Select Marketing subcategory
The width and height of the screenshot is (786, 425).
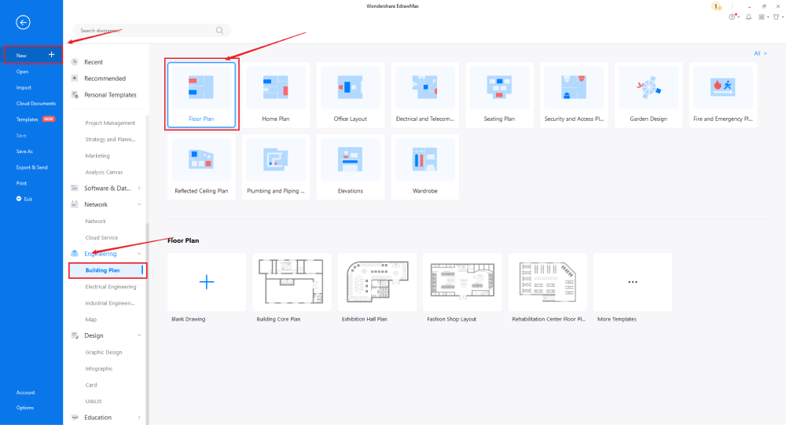(x=97, y=156)
